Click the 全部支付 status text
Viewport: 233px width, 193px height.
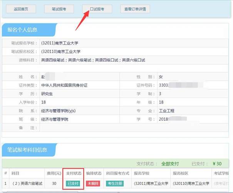pyautogui.click(x=171, y=163)
